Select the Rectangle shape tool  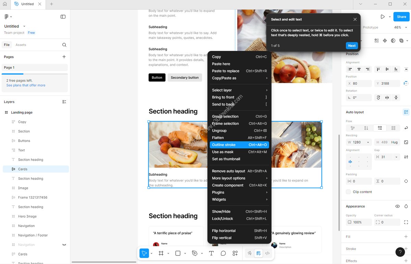pos(178,253)
